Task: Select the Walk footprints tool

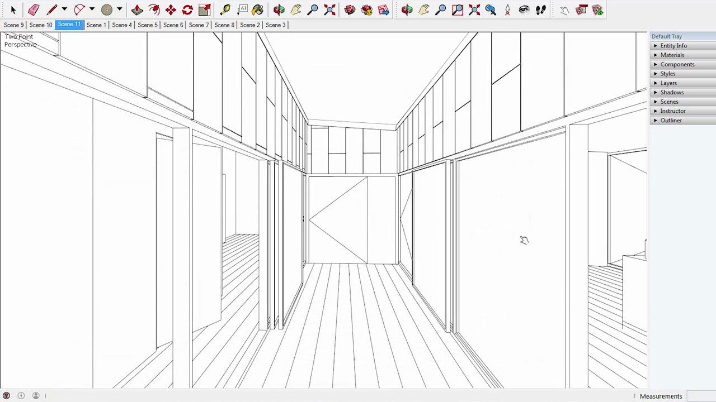Action: (541, 9)
